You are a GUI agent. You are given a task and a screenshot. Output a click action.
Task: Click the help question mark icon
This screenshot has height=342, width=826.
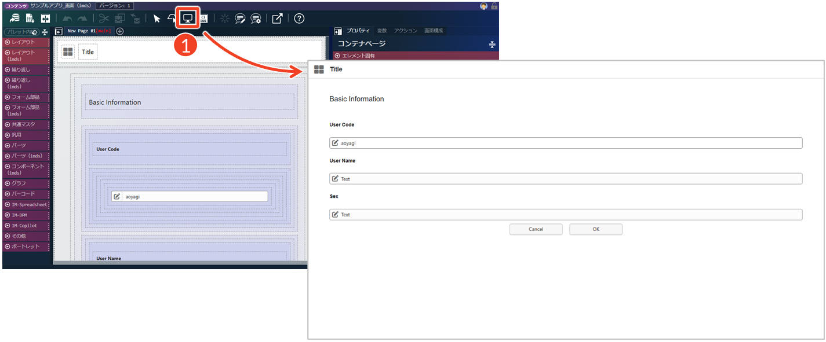click(x=299, y=19)
